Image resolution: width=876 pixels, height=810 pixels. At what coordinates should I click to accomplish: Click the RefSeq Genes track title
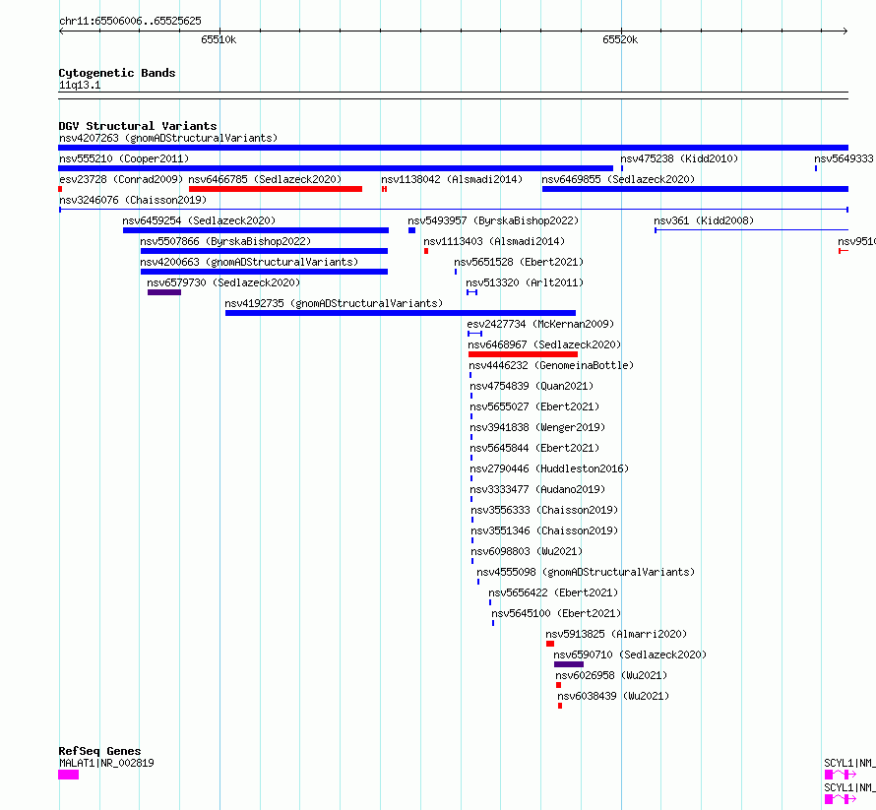pos(99,751)
